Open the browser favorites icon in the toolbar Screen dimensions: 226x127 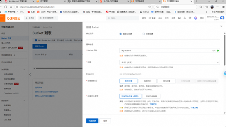coord(207,7)
